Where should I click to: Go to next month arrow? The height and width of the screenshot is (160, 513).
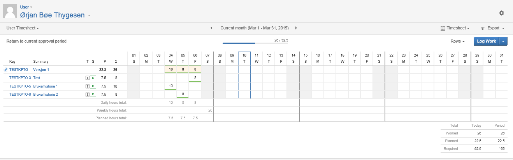296,28
